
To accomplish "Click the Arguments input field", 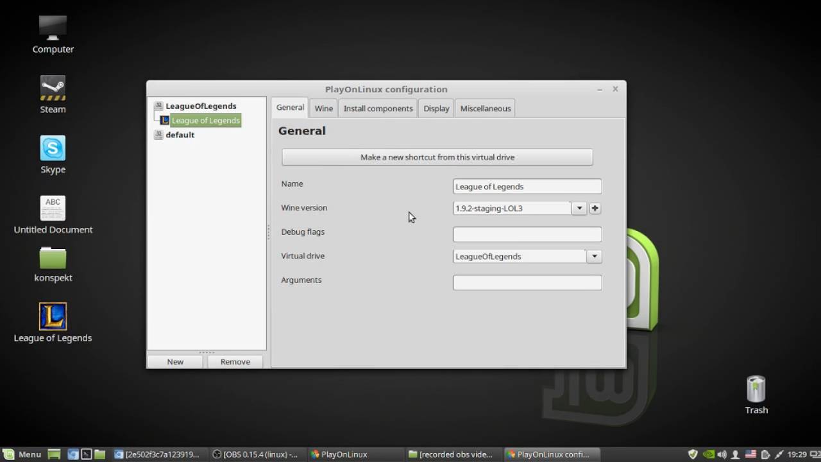I will (x=527, y=283).
